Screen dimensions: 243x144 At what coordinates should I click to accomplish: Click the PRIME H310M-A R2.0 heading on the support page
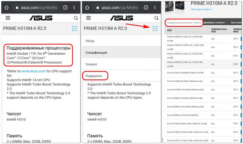point(214,3)
